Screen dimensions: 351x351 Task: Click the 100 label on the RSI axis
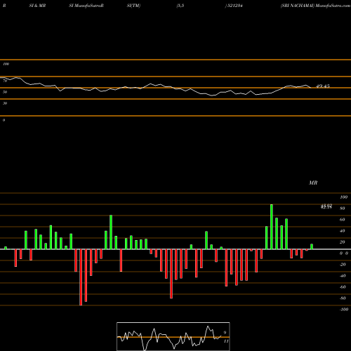point(6,64)
